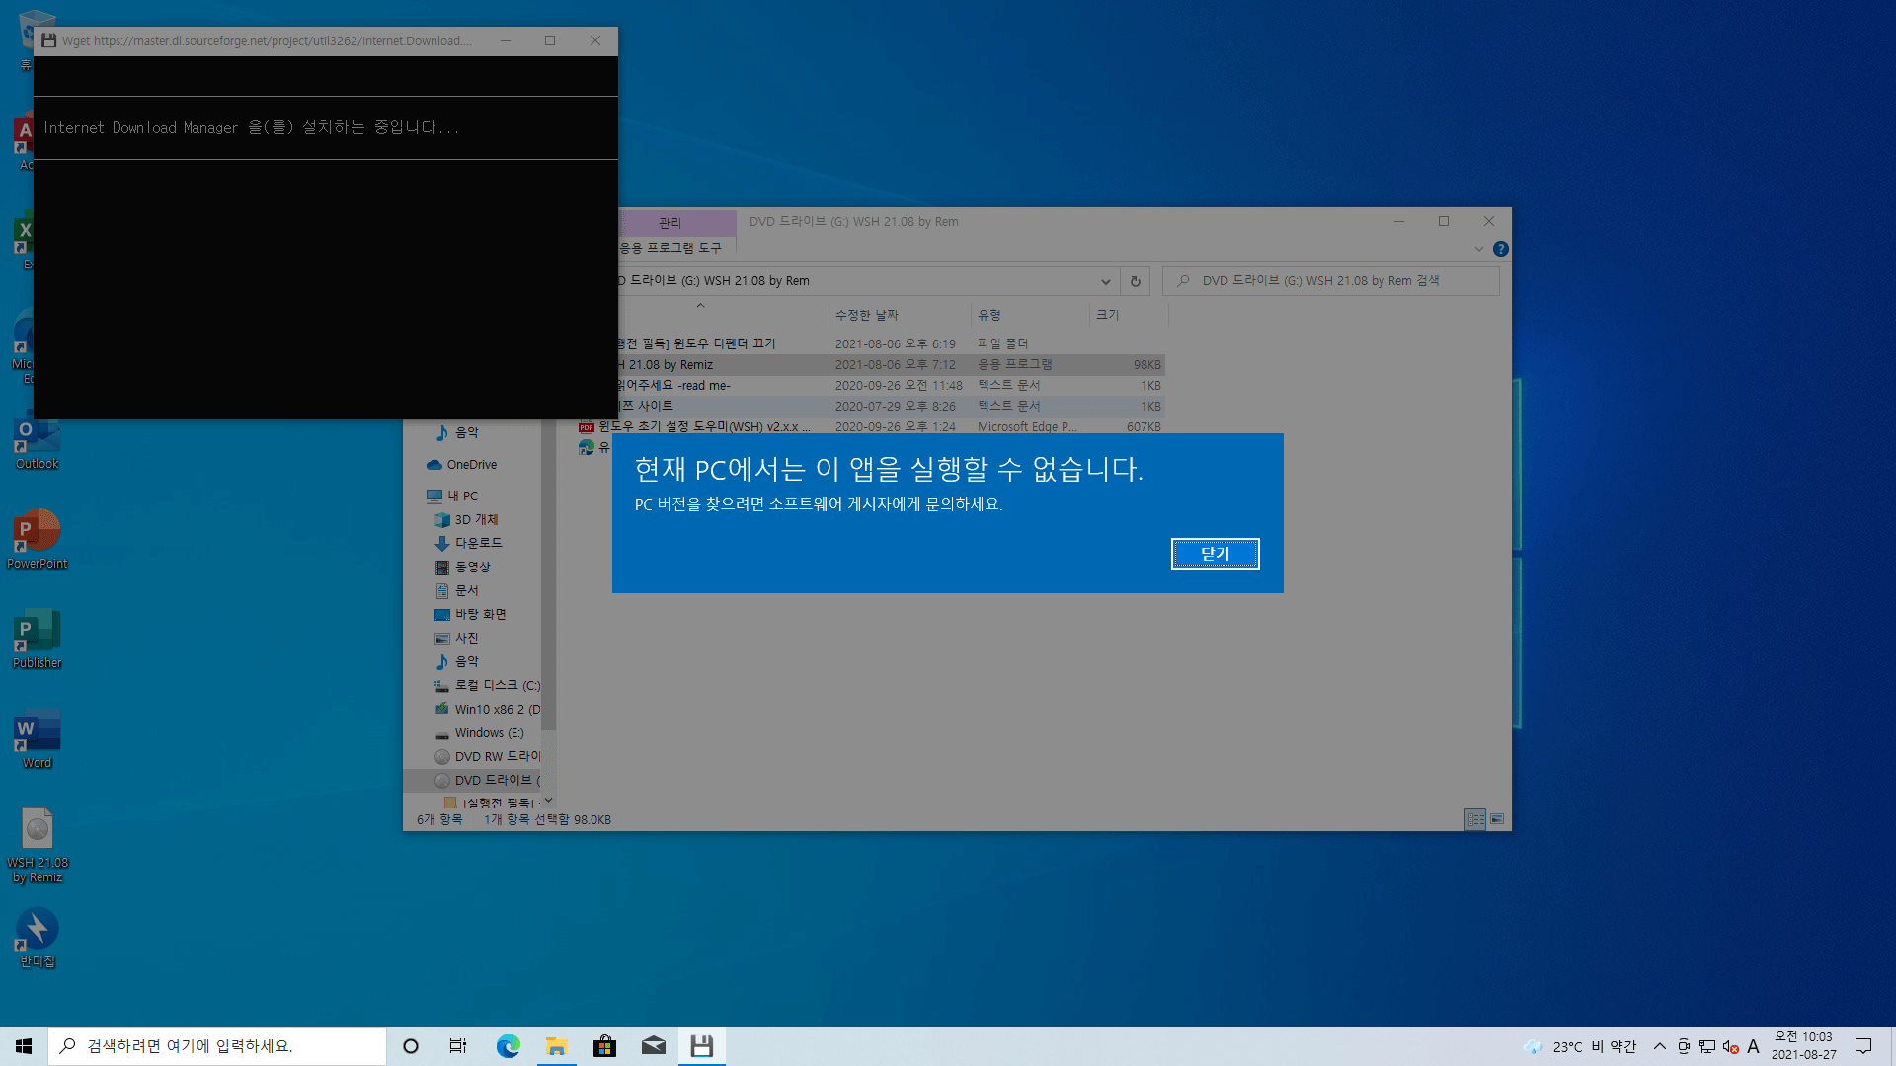Open OneDrive in the navigation pane
Screen dimensions: 1896x1066
(471, 464)
